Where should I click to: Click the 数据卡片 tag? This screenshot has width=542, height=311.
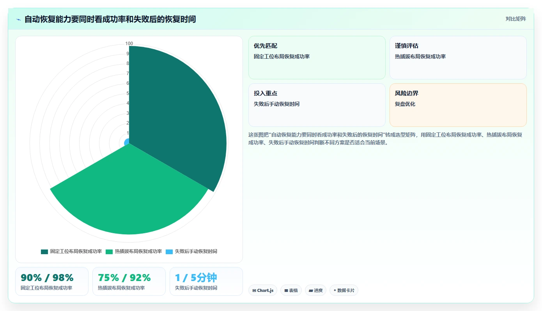[344, 290]
